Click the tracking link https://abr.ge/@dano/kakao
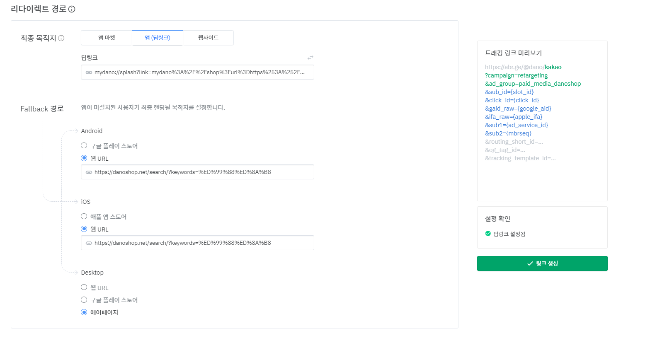Viewport: 662px width, 338px height. point(523,67)
